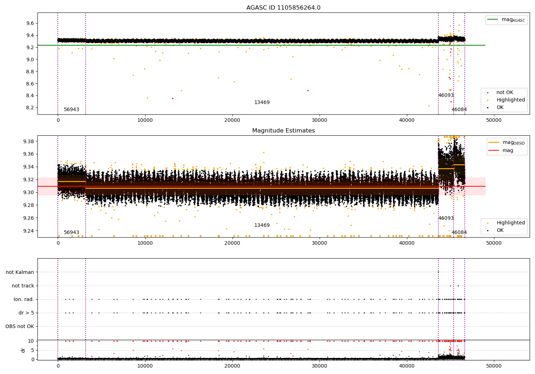Click the red "mag" legend entry
Screen dimensions: 535x374
coord(501,151)
